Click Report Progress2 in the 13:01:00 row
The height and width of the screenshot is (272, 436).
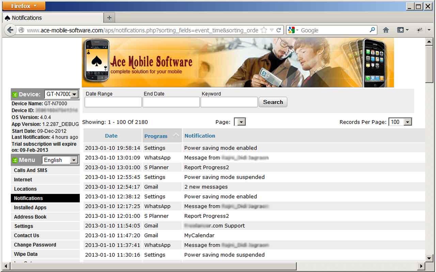coord(206,167)
